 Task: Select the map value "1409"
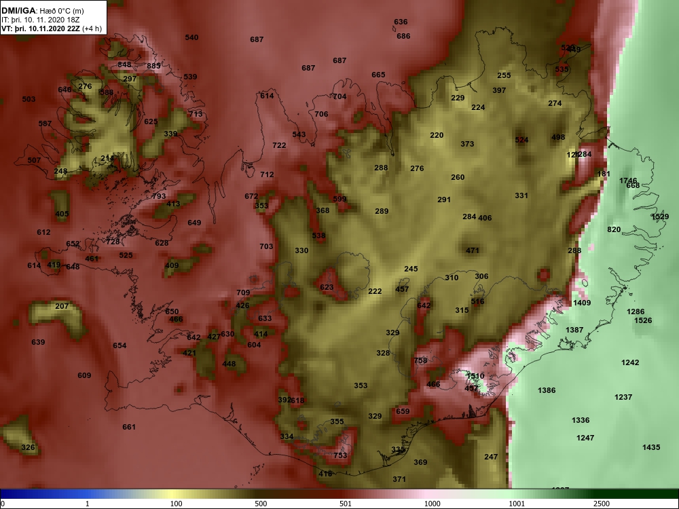582,303
